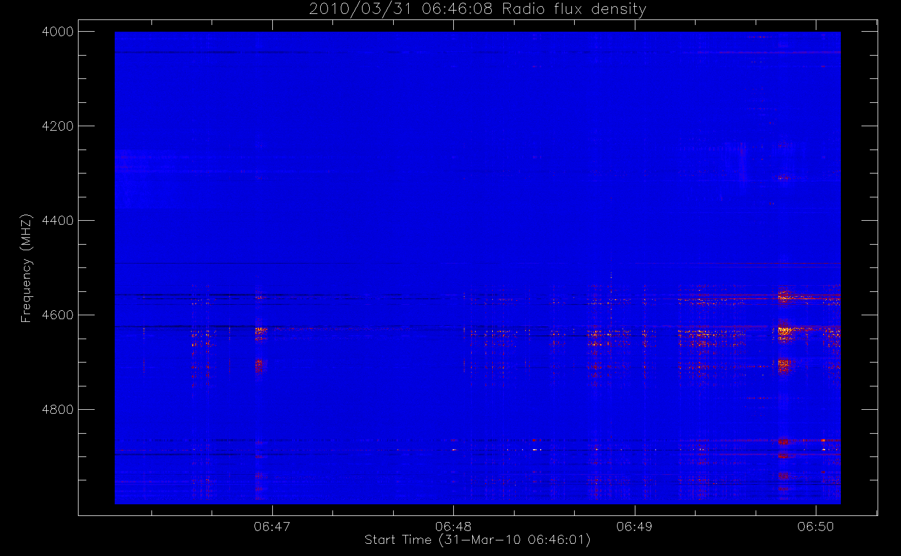Click the 06:47 time tick label
This screenshot has width=901, height=556.
click(272, 527)
